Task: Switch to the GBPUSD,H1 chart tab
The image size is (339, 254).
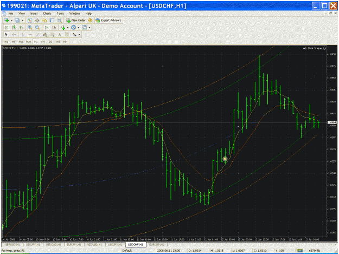Action: 12,245
